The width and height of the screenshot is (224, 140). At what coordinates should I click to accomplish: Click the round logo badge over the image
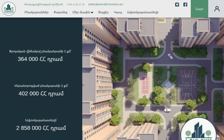click(x=198, y=129)
